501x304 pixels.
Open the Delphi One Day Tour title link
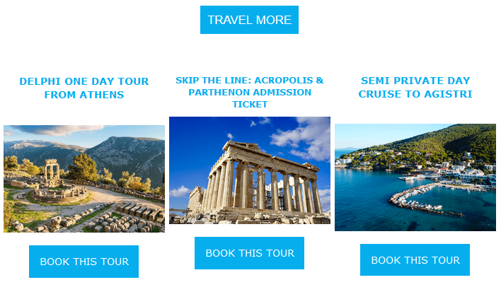[84, 88]
